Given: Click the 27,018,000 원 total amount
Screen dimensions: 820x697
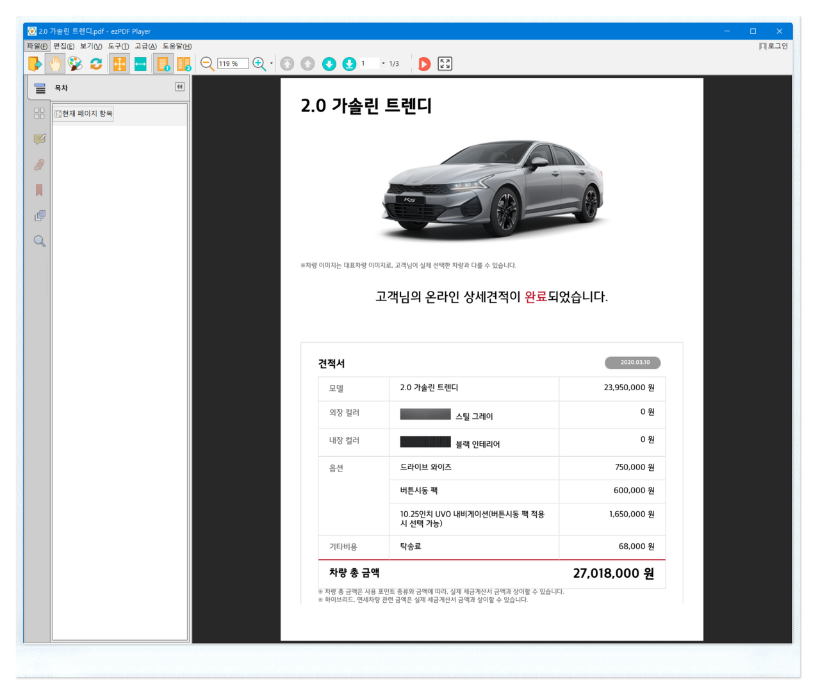Looking at the screenshot, I should coord(614,573).
